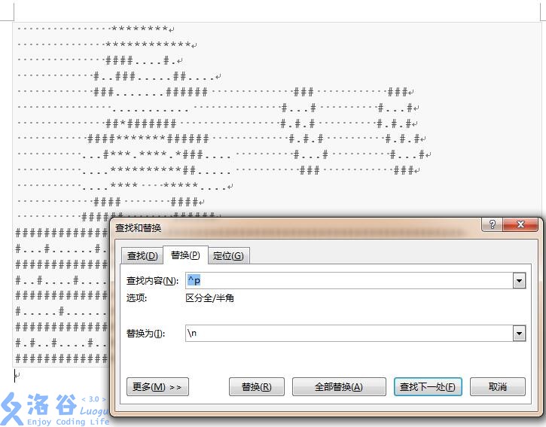Click the 区分全/半角 option text
This screenshot has width=546, height=427.
[210, 298]
